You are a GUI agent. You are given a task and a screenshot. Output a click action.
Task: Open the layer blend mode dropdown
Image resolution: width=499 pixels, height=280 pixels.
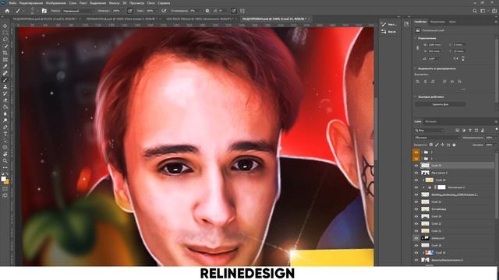pos(437,138)
